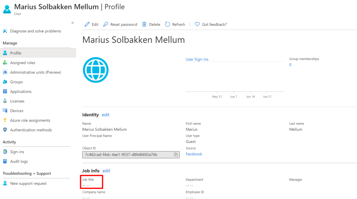This screenshot has width=357, height=199.
Task: Click the Edit pencil icon in toolbar
Action: tap(87, 24)
